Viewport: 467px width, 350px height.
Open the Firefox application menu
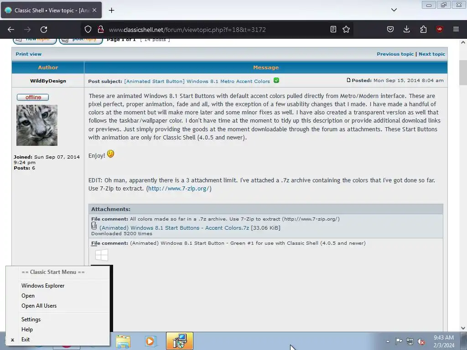[456, 29]
